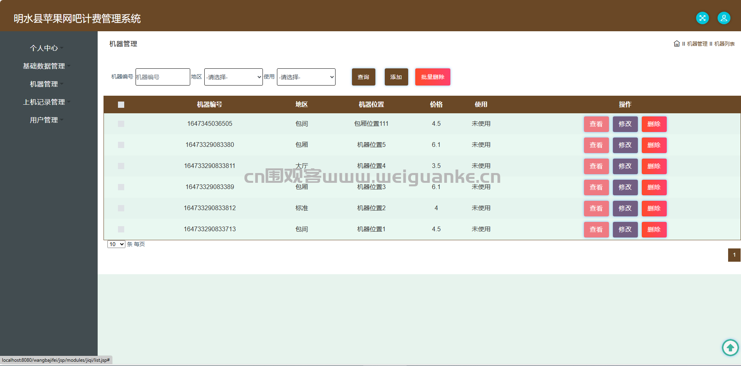The height and width of the screenshot is (366, 741).
Task: Click 删除 for machine 164733290833713
Action: [654, 230]
